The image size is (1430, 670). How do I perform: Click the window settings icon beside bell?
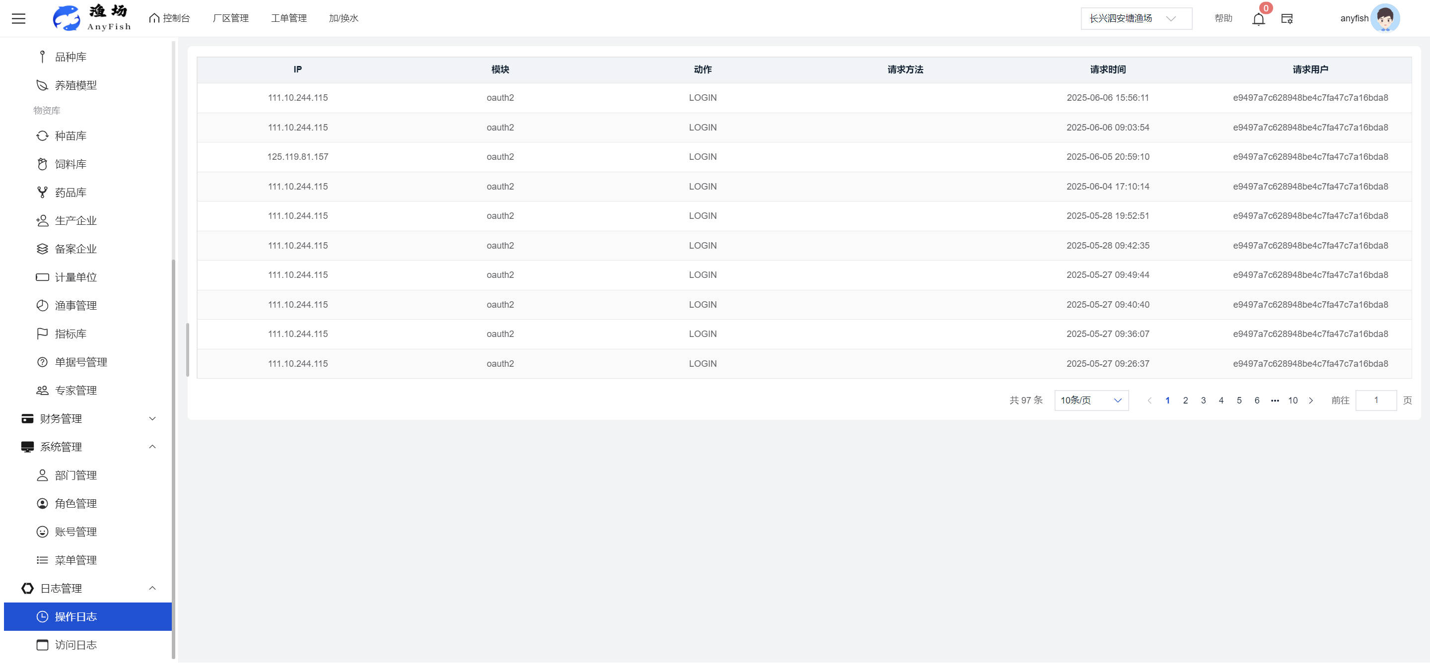[x=1287, y=19]
